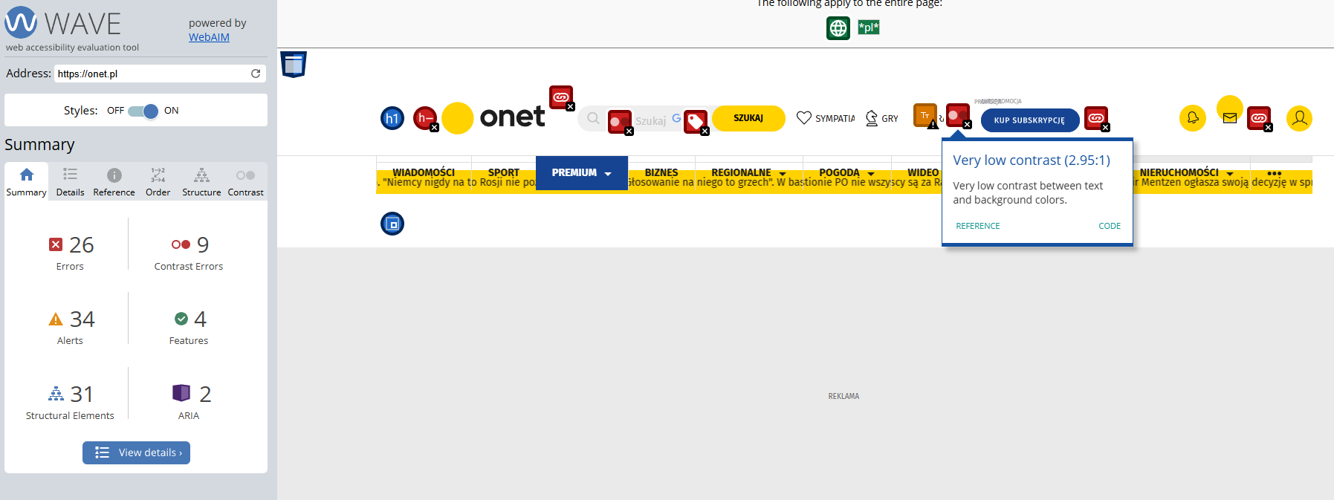Click the '2' ARIA count
1334x500 pixels.
click(205, 394)
